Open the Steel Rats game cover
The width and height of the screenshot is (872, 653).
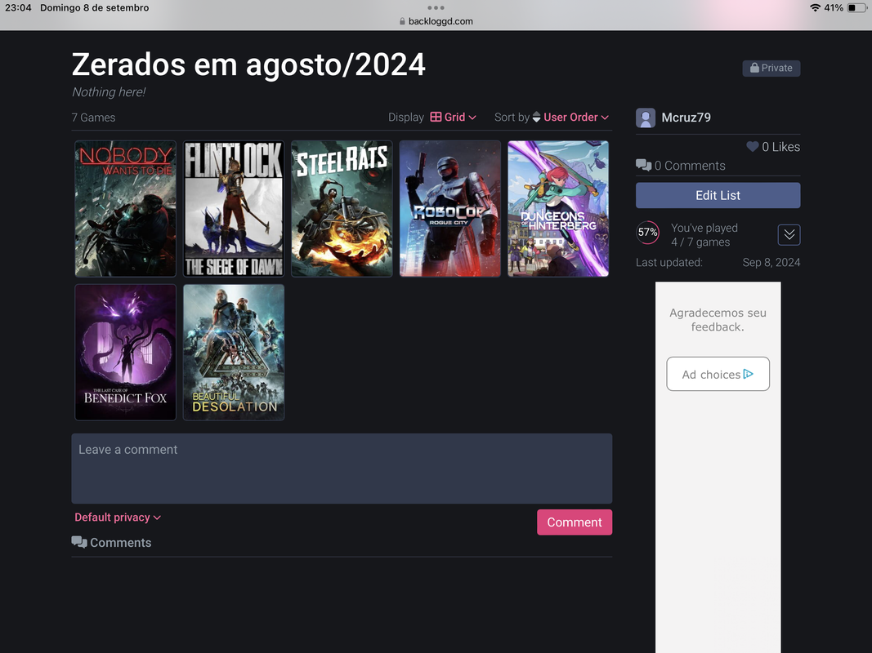point(342,209)
